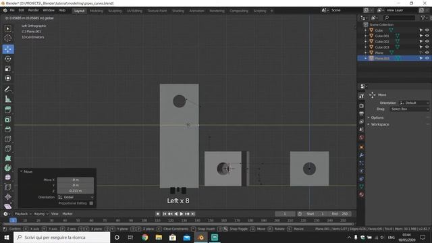The height and width of the screenshot is (243, 432).
Task: Open the timeline Marker menu
Action: pyautogui.click(x=67, y=214)
